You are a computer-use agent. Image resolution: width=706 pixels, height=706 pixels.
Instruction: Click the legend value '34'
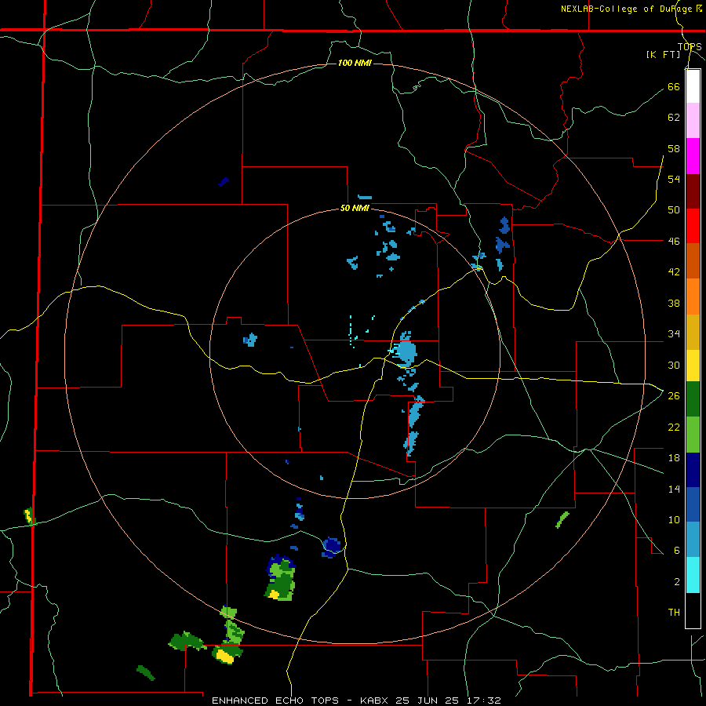[x=674, y=333]
